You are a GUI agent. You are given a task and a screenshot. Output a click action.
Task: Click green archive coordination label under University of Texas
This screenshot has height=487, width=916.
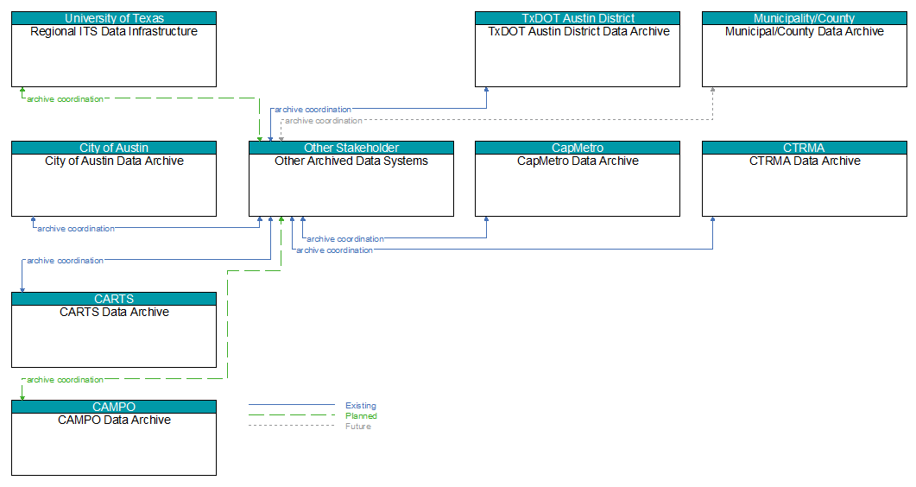pyautogui.click(x=65, y=99)
